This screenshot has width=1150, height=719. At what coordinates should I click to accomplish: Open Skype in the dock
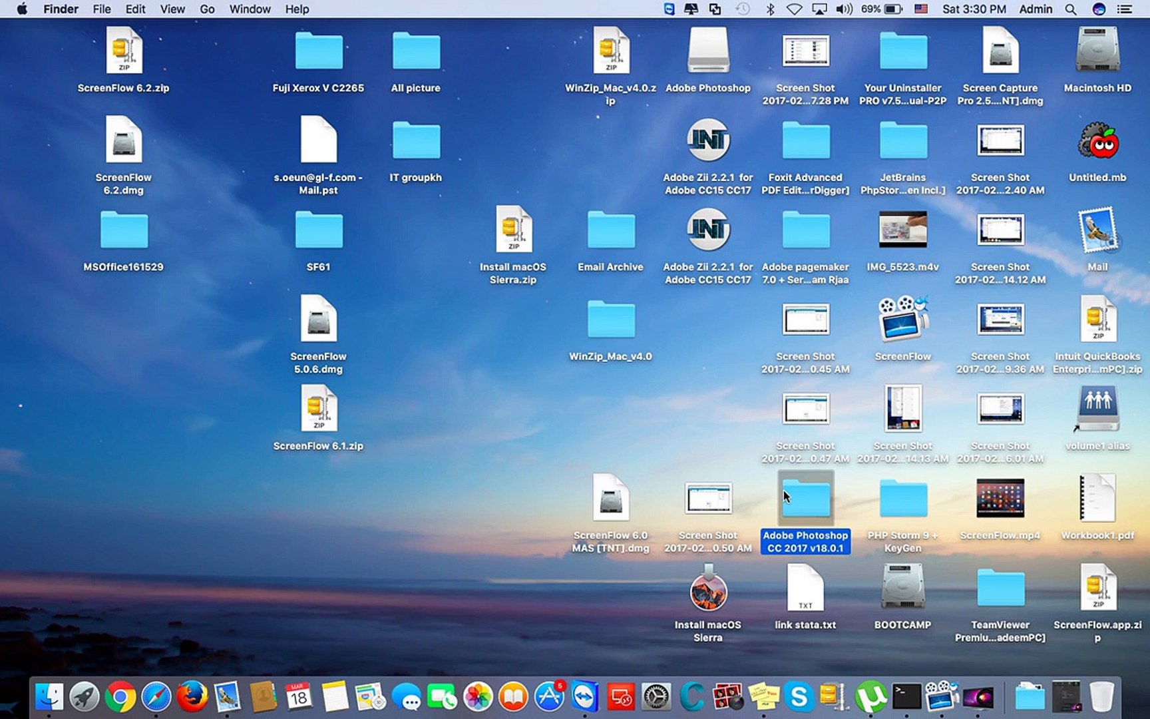[799, 697]
